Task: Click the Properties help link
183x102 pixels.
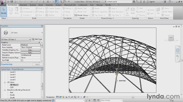Action: click(x=7, y=64)
